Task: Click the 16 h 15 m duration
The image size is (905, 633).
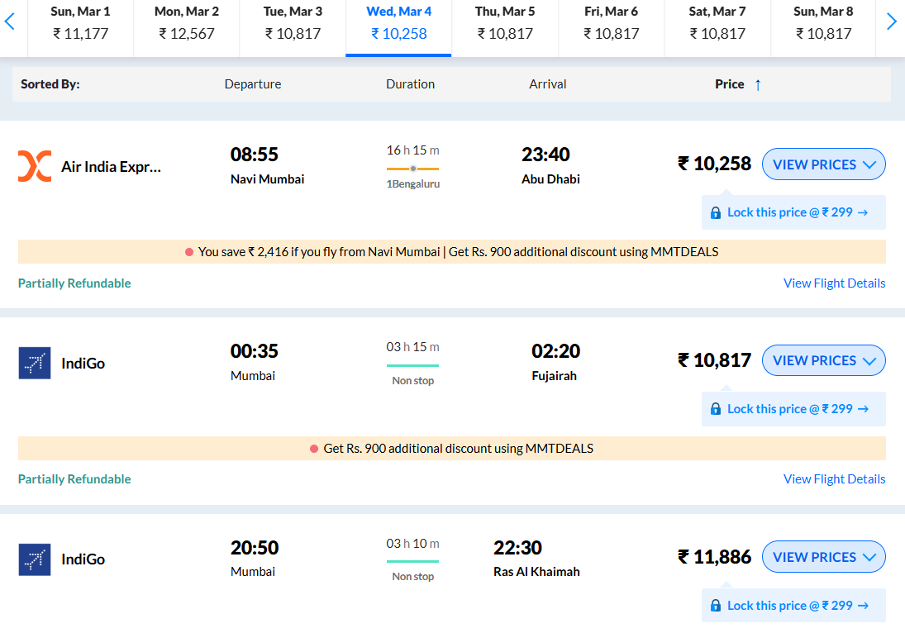Action: (x=412, y=150)
